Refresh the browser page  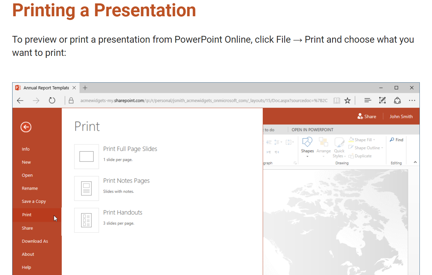(x=52, y=101)
